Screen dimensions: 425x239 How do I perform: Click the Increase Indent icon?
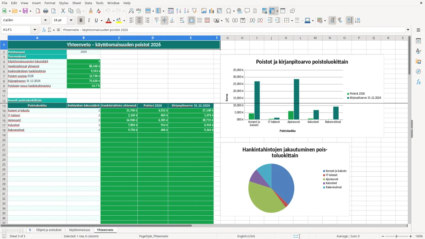point(270,21)
